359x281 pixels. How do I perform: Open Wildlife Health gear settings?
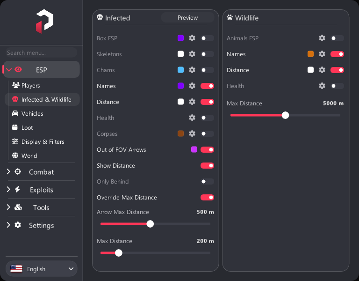[x=322, y=86]
